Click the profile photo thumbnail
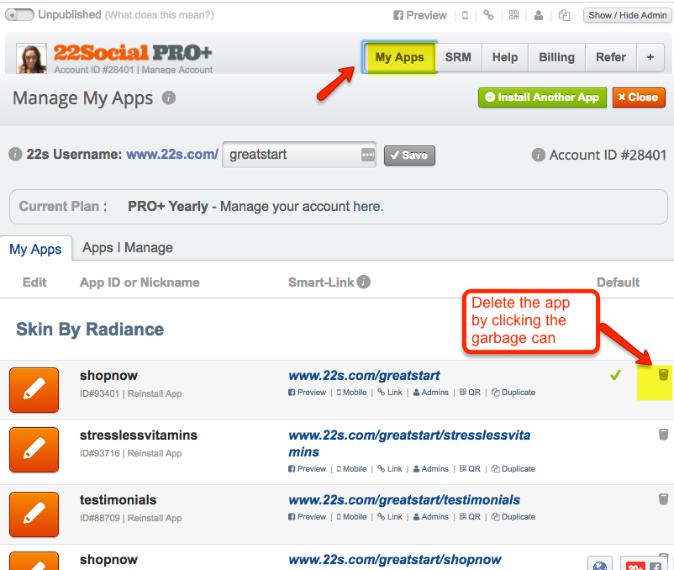Image resolution: width=674 pixels, height=570 pixels. click(x=31, y=59)
